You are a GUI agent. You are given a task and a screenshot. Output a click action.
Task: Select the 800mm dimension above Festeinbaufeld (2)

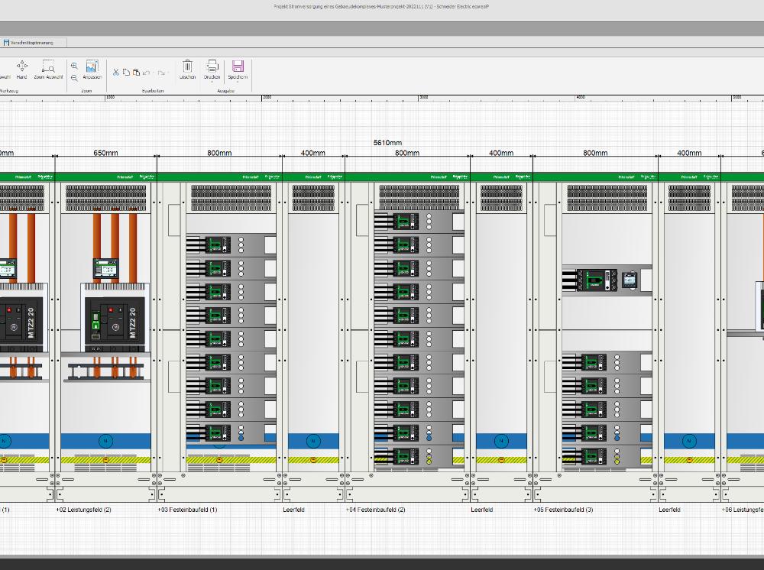point(407,153)
